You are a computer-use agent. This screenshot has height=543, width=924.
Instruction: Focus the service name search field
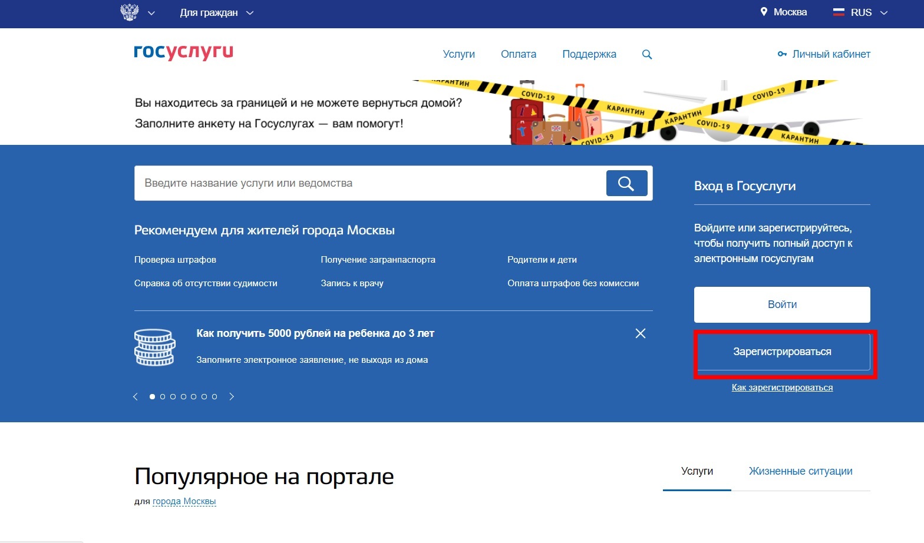point(370,183)
